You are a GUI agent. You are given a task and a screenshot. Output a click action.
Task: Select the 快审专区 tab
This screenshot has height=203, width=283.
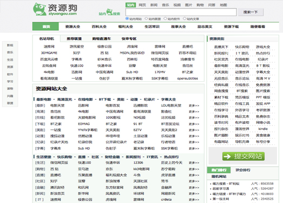click(x=129, y=38)
